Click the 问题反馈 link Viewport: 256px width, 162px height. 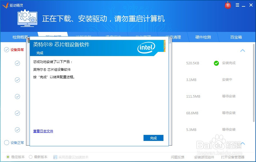click(178, 157)
